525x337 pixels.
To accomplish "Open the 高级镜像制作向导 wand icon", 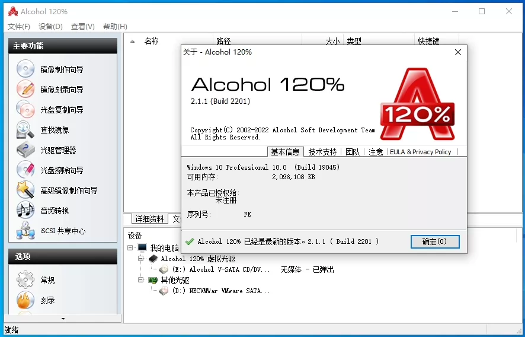I will pyautogui.click(x=25, y=190).
